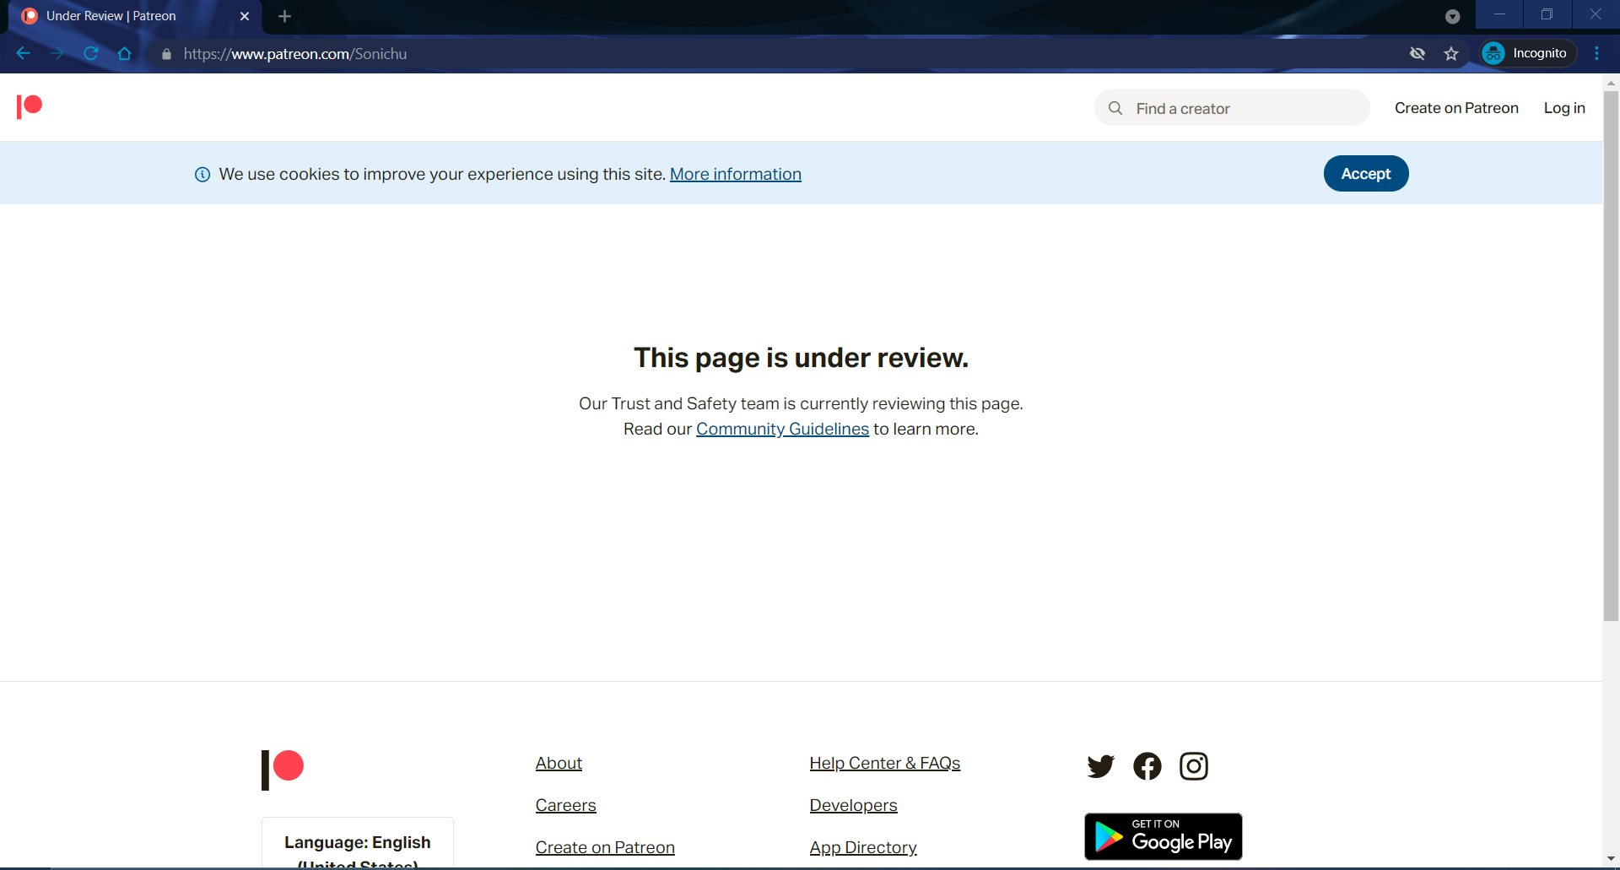Open Help Center & FAQs link
Screen dimensions: 1620x870
[x=885, y=763]
